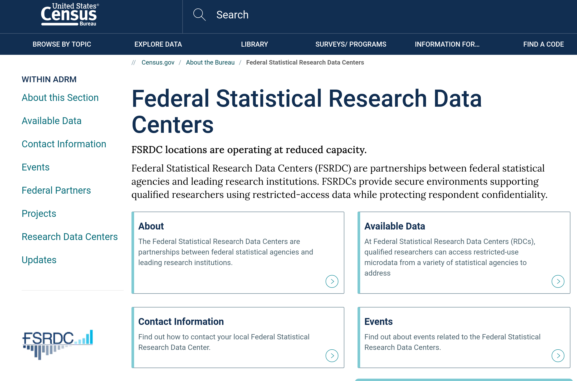The image size is (577, 381).
Task: Open Events sidebar link
Action: click(36, 167)
